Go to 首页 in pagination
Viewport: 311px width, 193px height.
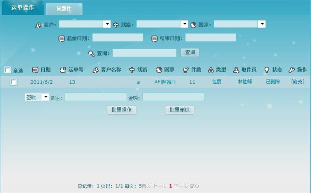(146, 186)
